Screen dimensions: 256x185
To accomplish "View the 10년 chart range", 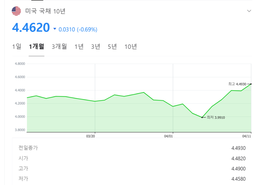I will pyautogui.click(x=131, y=46).
